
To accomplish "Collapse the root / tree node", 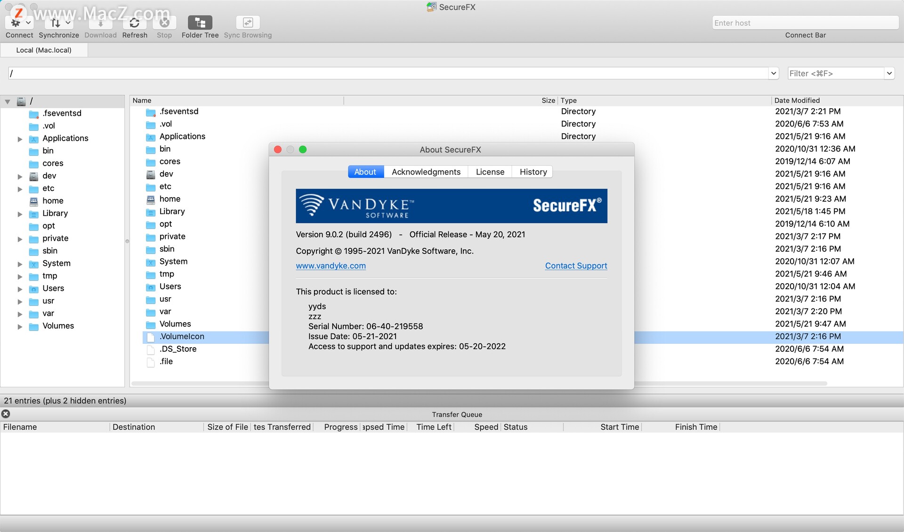I will [8, 102].
